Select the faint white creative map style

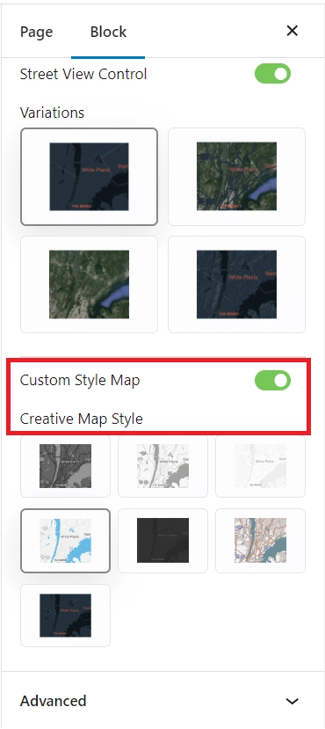(261, 466)
